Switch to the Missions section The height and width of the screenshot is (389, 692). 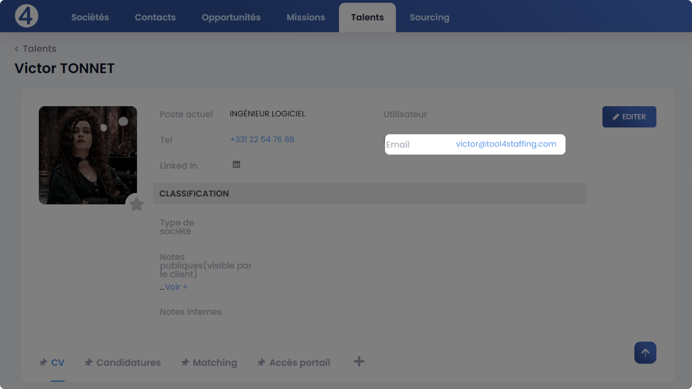point(306,18)
